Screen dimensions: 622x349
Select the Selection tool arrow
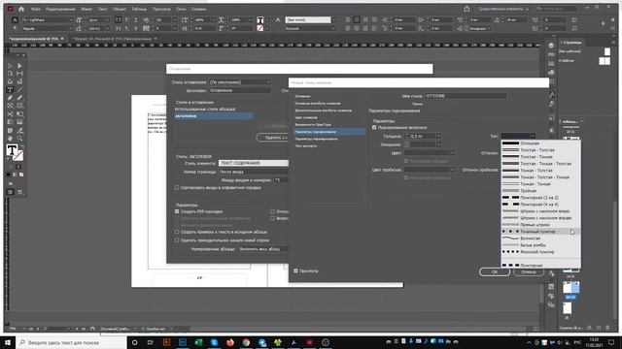coord(11,66)
